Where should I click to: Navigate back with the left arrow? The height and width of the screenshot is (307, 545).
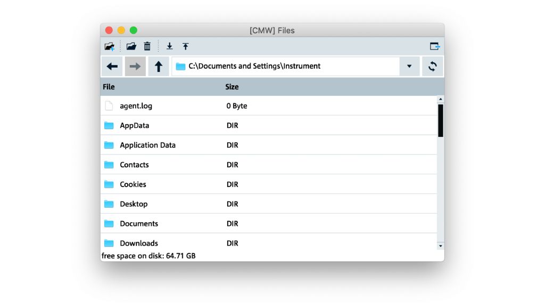click(x=112, y=67)
